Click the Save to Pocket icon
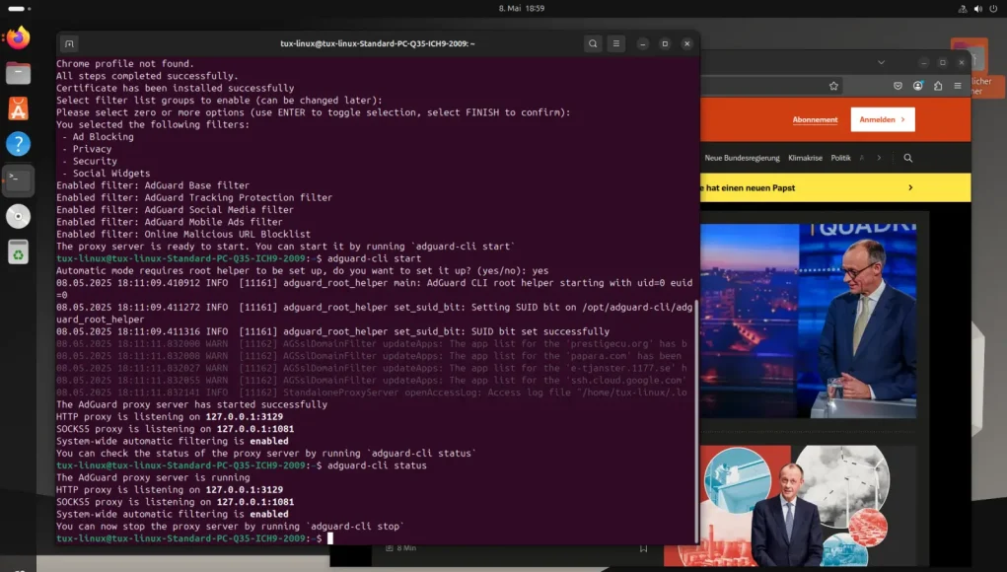Viewport: 1007px width, 572px height. tap(899, 86)
